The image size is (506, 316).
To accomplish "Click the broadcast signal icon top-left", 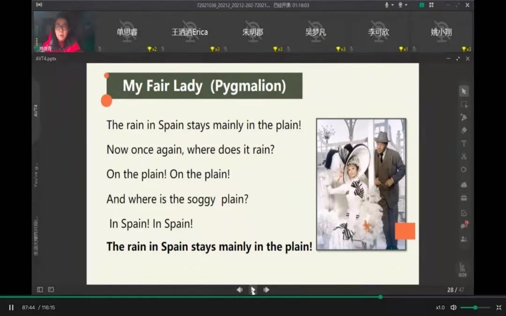I will 39,5.
